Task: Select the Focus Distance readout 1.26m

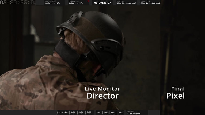Action: [76, 3]
